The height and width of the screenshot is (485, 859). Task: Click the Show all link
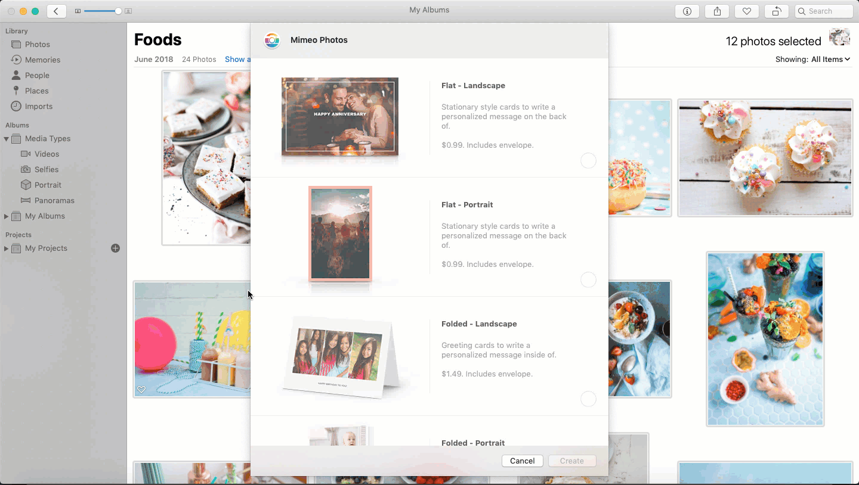237,59
